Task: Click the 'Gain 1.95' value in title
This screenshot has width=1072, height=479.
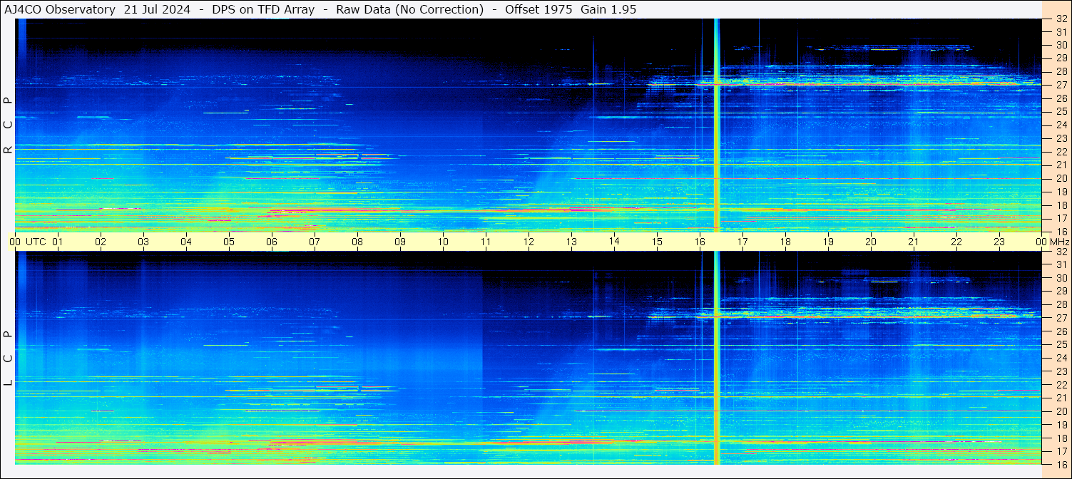Action: click(x=608, y=9)
